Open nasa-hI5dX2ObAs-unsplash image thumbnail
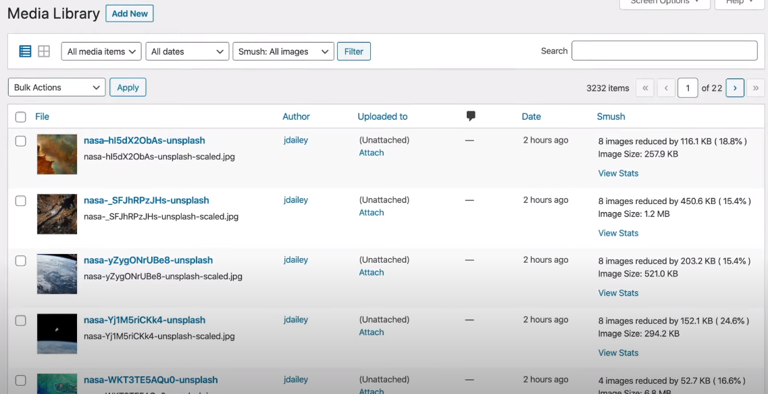Image resolution: width=768 pixels, height=394 pixels. tap(57, 153)
